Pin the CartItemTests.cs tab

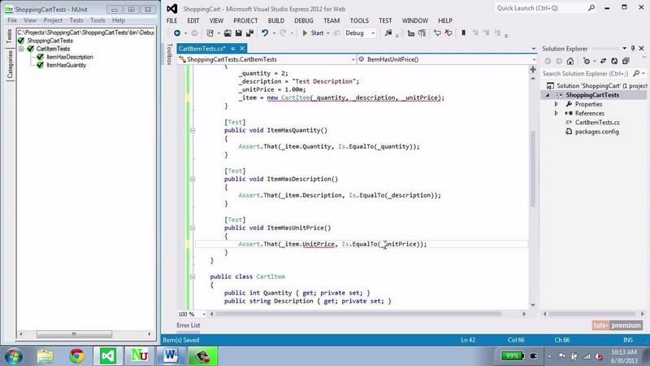click(x=233, y=49)
